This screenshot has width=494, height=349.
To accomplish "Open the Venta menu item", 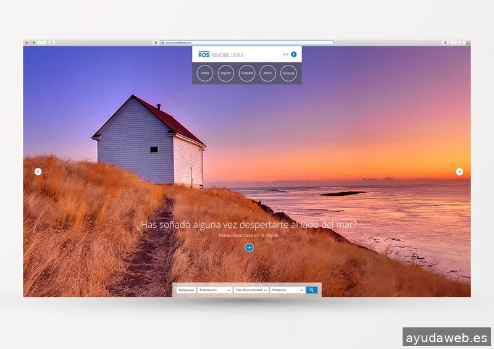I will pos(205,74).
